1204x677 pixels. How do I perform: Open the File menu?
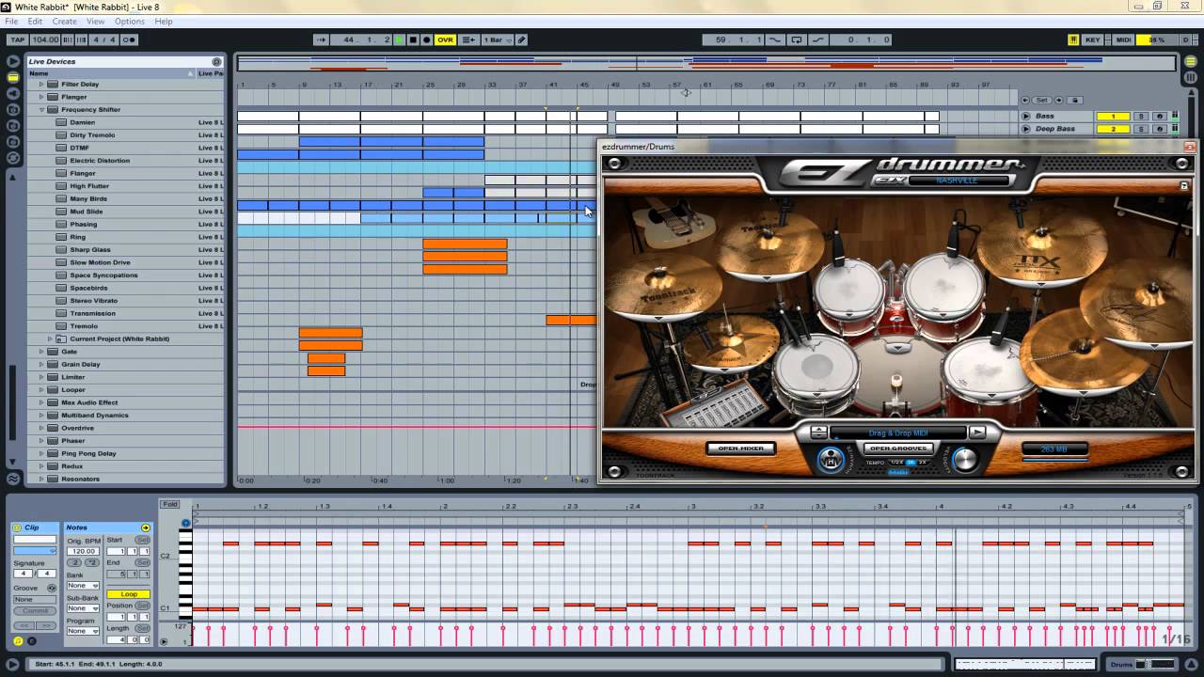11,21
